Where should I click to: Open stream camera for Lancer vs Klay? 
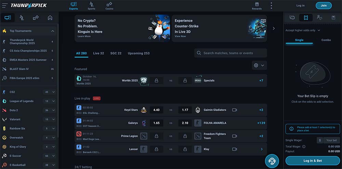click(235, 149)
